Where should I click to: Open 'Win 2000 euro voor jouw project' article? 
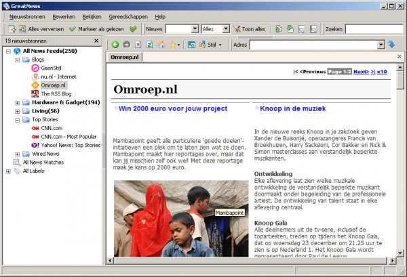click(x=173, y=108)
